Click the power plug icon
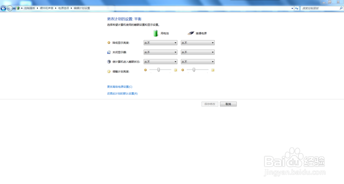Viewport: 344px width, 184px height. [191, 33]
